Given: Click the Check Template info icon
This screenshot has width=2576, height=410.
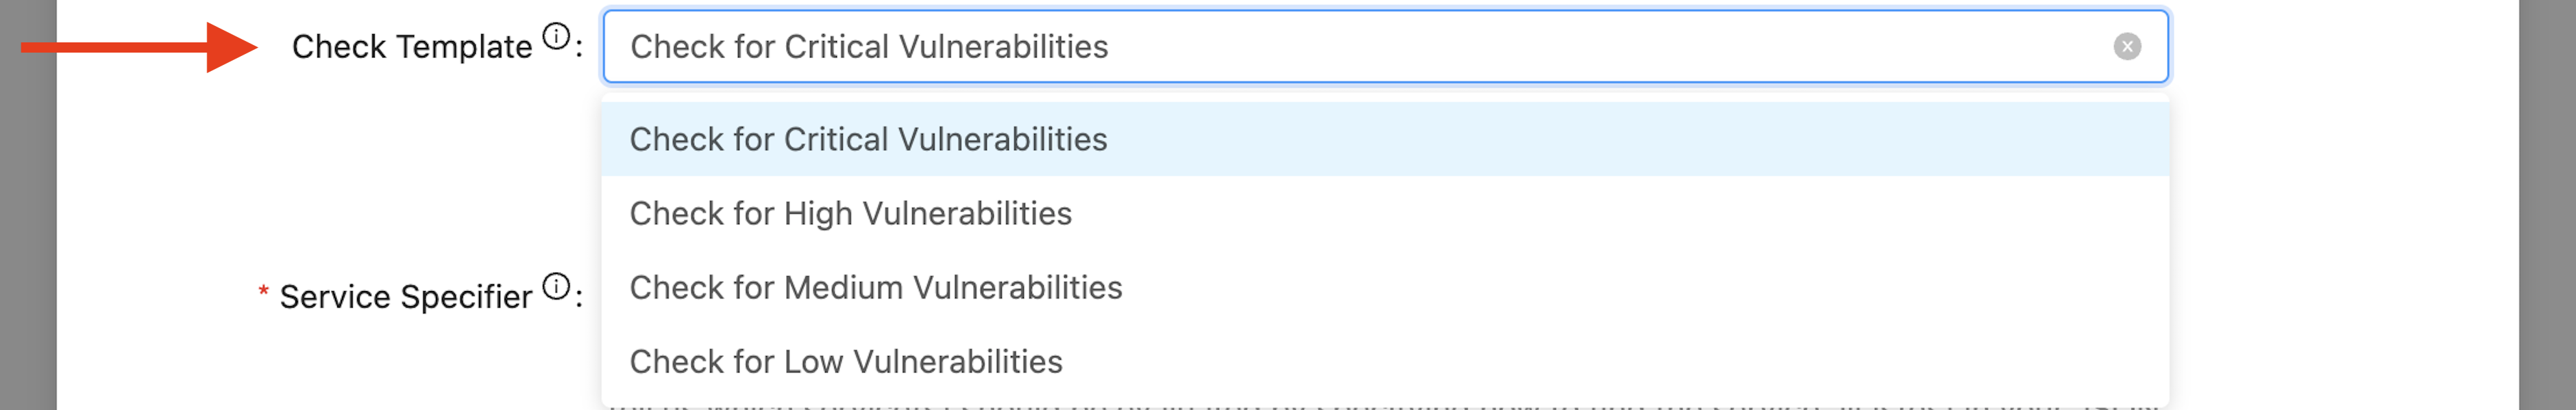Looking at the screenshot, I should [556, 37].
